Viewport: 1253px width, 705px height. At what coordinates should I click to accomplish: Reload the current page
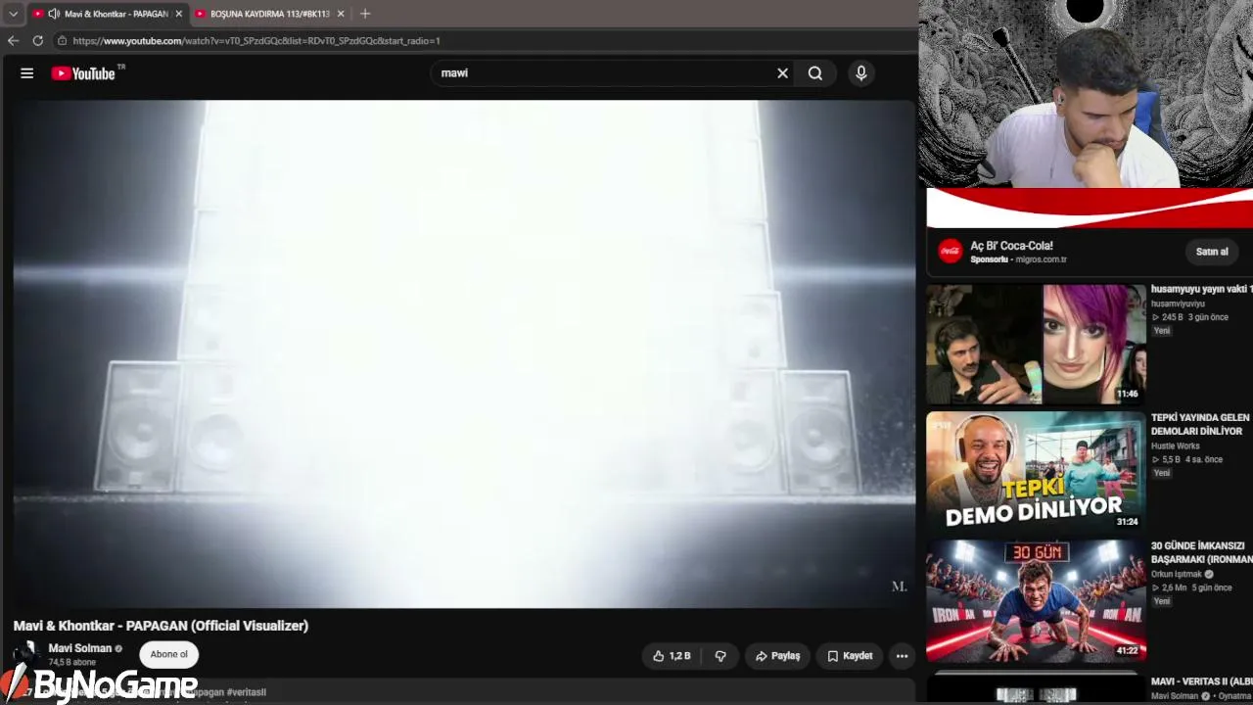pyautogui.click(x=37, y=41)
